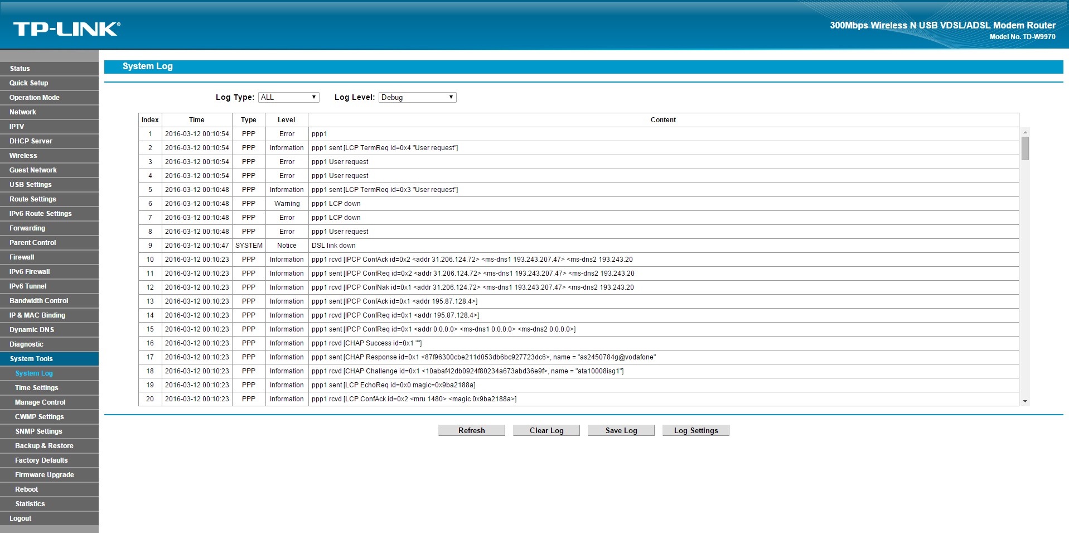This screenshot has height=533, width=1069.
Task: Open the Diagnostic page
Action: click(49, 344)
